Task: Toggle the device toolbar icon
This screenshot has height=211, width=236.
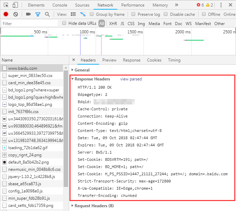Action: [x=15, y=5]
